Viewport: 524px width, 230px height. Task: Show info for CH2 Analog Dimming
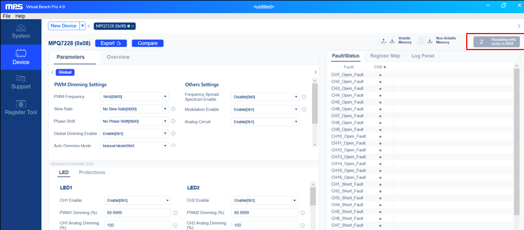302,225
